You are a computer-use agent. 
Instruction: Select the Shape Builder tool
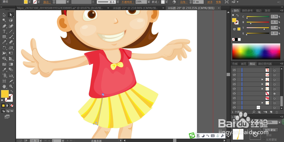click(x=4, y=59)
